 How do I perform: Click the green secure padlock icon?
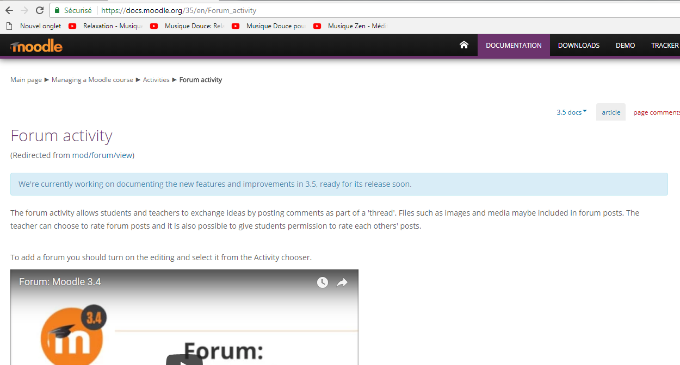click(57, 10)
